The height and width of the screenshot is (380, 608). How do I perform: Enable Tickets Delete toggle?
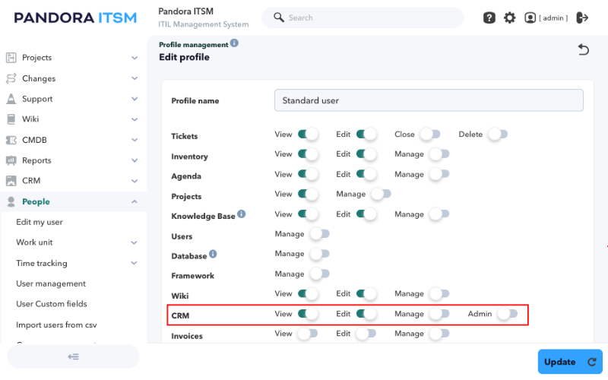tap(498, 135)
